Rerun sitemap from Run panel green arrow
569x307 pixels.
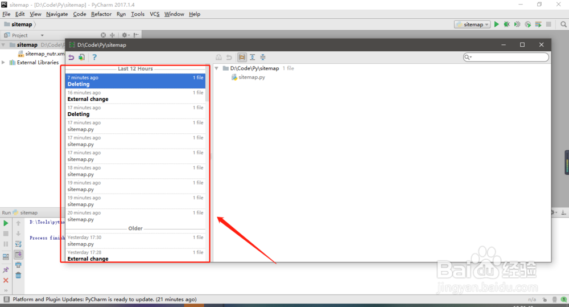pos(6,223)
